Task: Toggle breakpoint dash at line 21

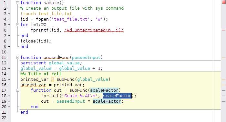Action: [x=9, y=112]
